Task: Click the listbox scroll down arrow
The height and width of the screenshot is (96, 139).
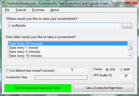Action: (130, 56)
